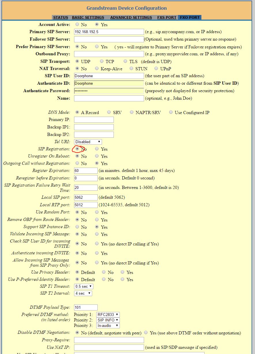
Task: Set Unregister On Reboot to Yes
Action: (x=97, y=156)
